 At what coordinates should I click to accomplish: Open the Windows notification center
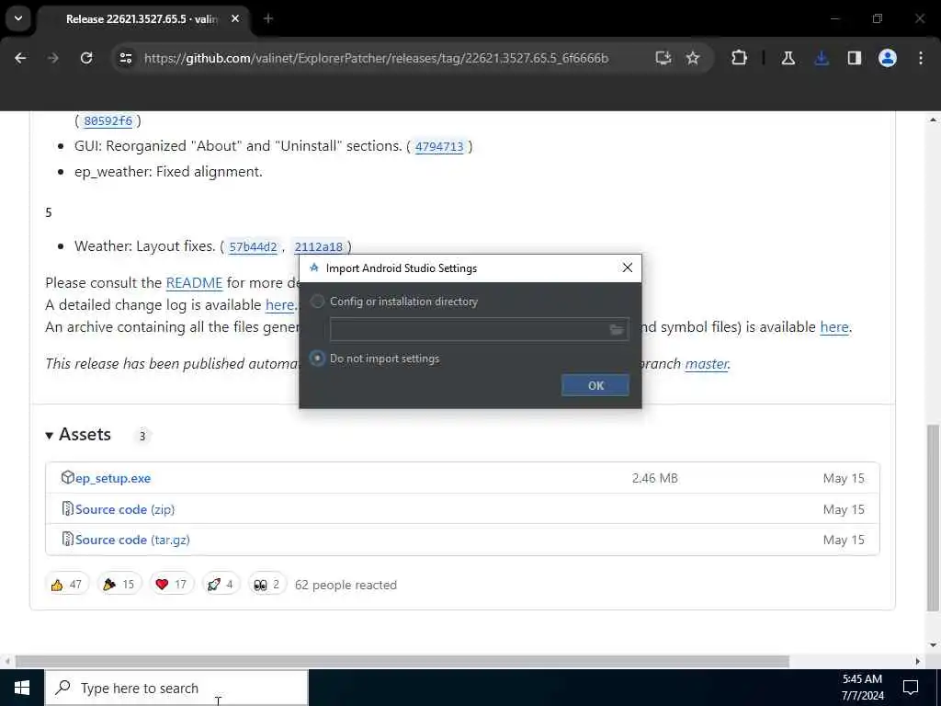[x=911, y=688]
